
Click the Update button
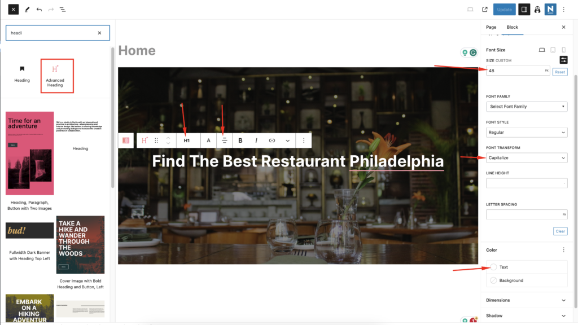pos(504,10)
